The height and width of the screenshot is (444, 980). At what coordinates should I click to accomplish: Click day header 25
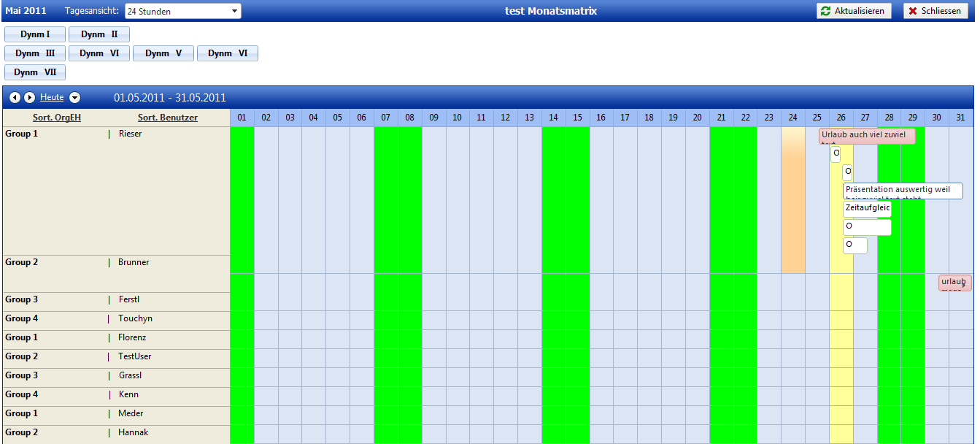tap(817, 118)
